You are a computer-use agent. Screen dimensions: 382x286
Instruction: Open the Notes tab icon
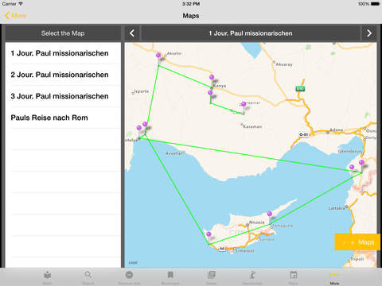[x=212, y=275]
